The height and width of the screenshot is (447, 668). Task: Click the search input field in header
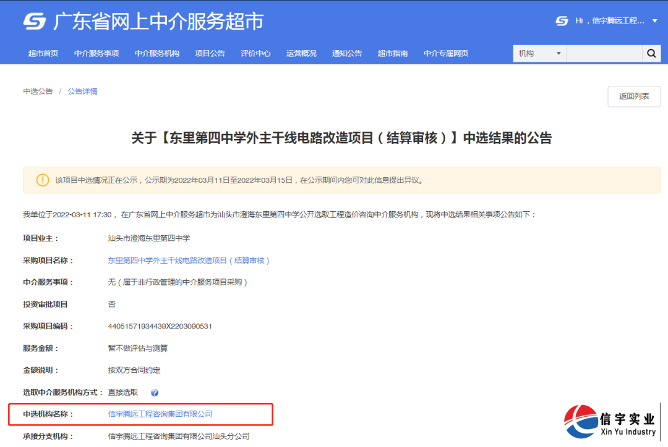tap(604, 54)
